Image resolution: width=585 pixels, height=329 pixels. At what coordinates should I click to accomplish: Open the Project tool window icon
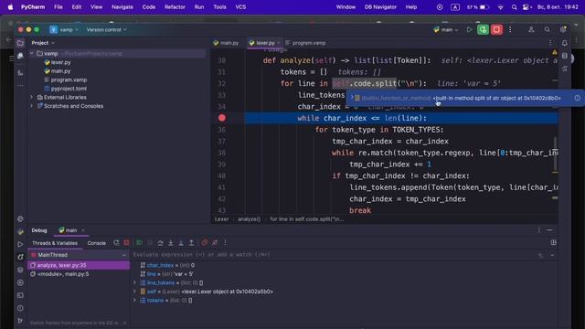20,43
